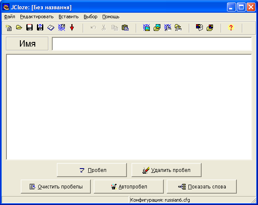258x205 pixels.
Task: Open a file using the folder icon
Action: point(19,28)
